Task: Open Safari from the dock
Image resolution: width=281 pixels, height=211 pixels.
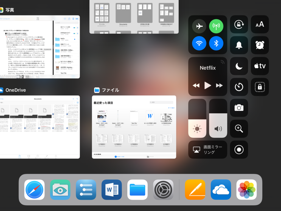Action: click(x=34, y=190)
